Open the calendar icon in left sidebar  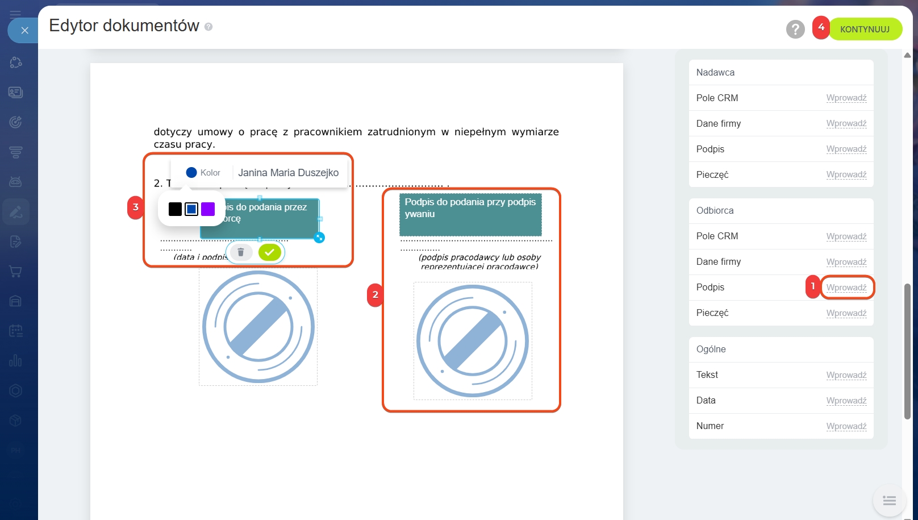[16, 331]
